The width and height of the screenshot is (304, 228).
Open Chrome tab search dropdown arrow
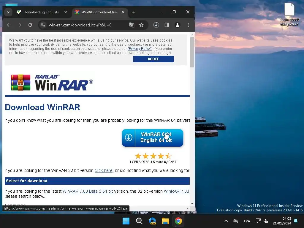click(x=8, y=12)
